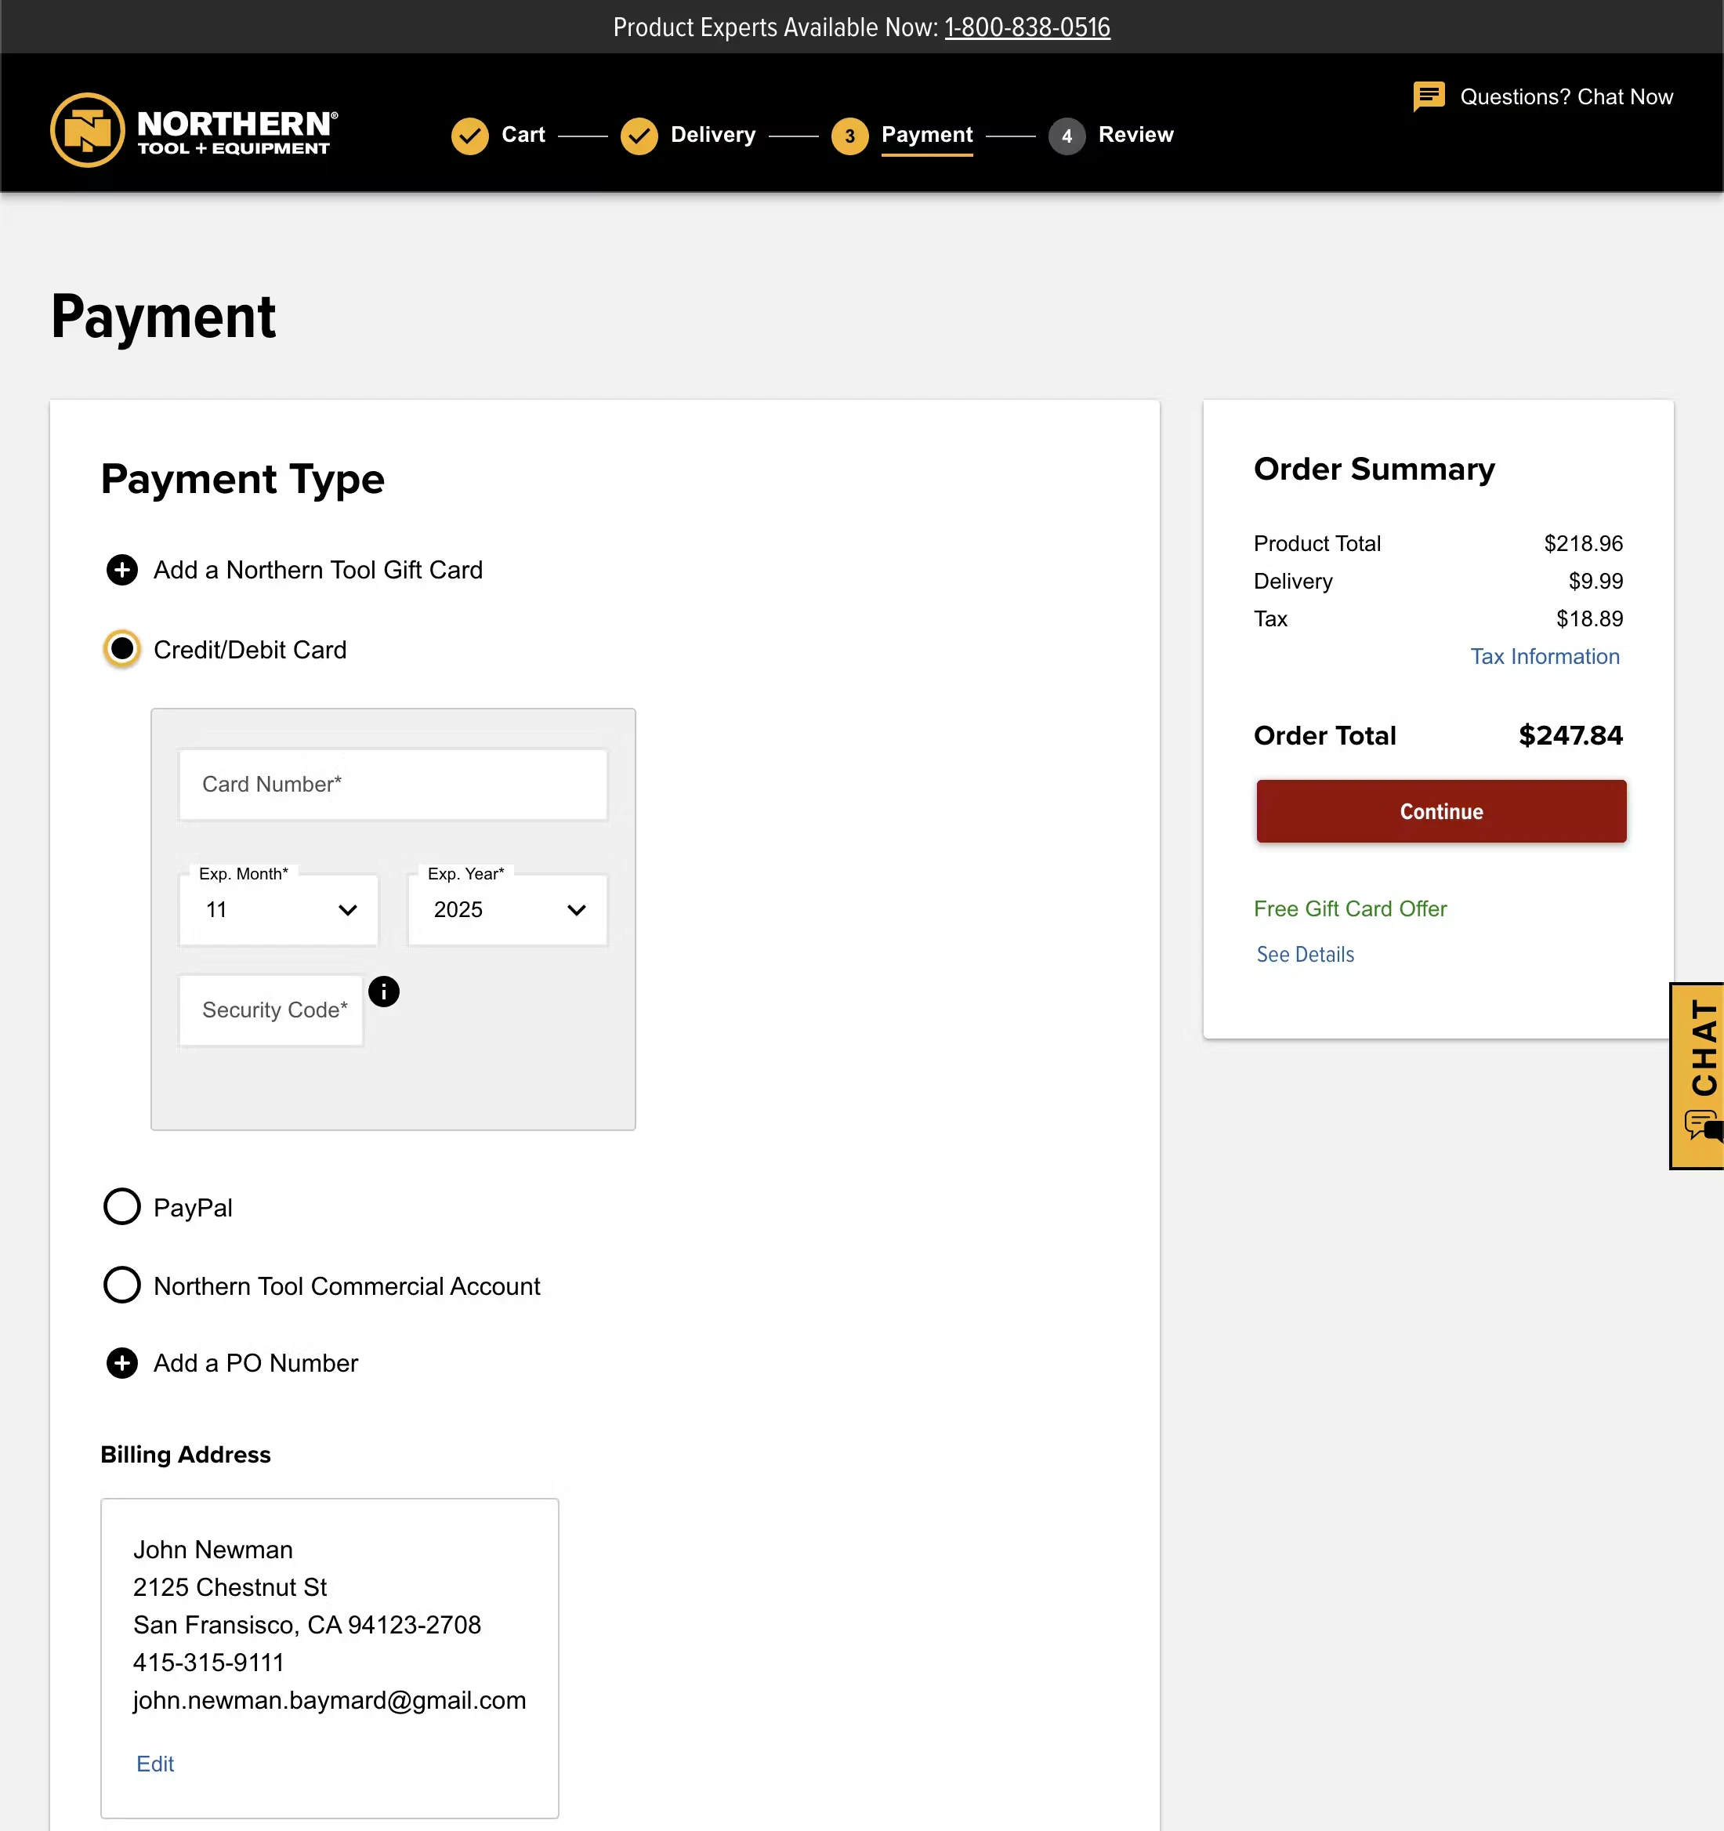Choose Northern Tool Commercial Account option
The image size is (1724, 1831).
click(121, 1285)
